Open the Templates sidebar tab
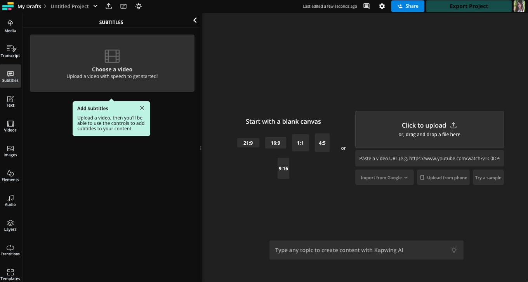Viewport: 528px width, 282px height. click(x=10, y=274)
